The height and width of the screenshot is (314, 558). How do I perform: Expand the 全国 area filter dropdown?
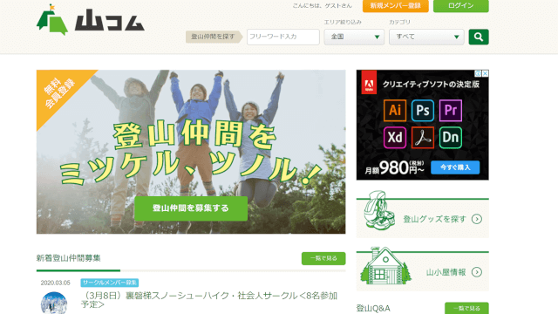click(x=354, y=37)
